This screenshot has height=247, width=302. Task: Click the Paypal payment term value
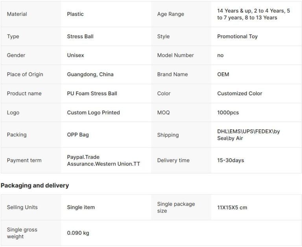[x=103, y=160]
